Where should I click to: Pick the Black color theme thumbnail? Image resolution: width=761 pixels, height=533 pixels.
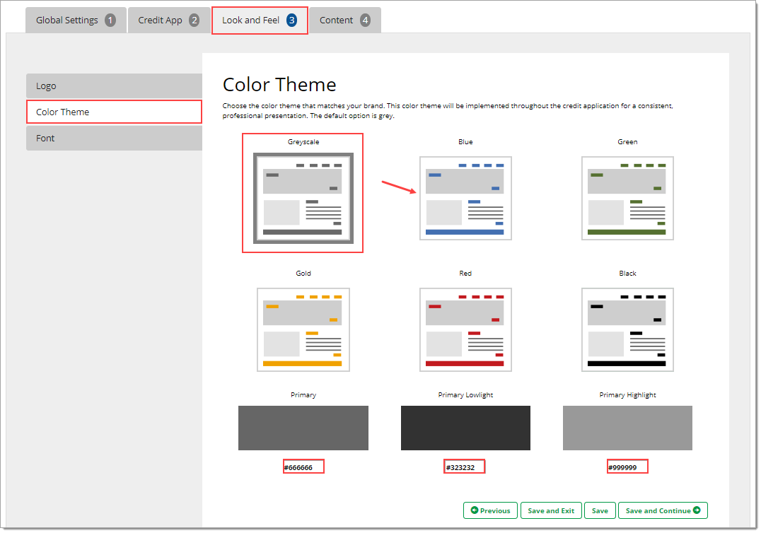[x=627, y=330]
